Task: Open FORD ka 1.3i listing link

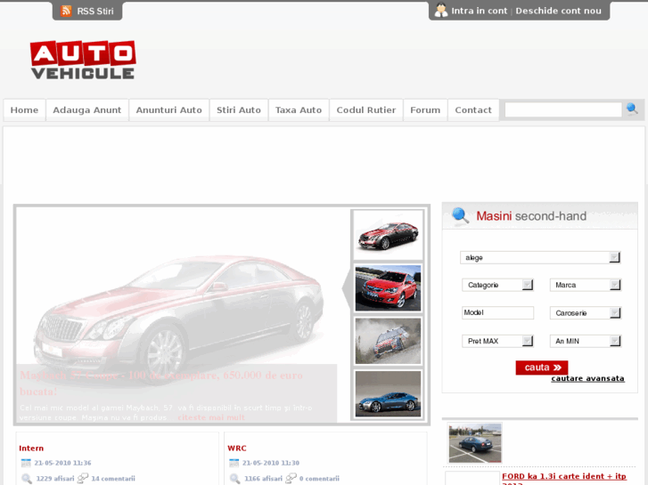Action: click(x=564, y=478)
